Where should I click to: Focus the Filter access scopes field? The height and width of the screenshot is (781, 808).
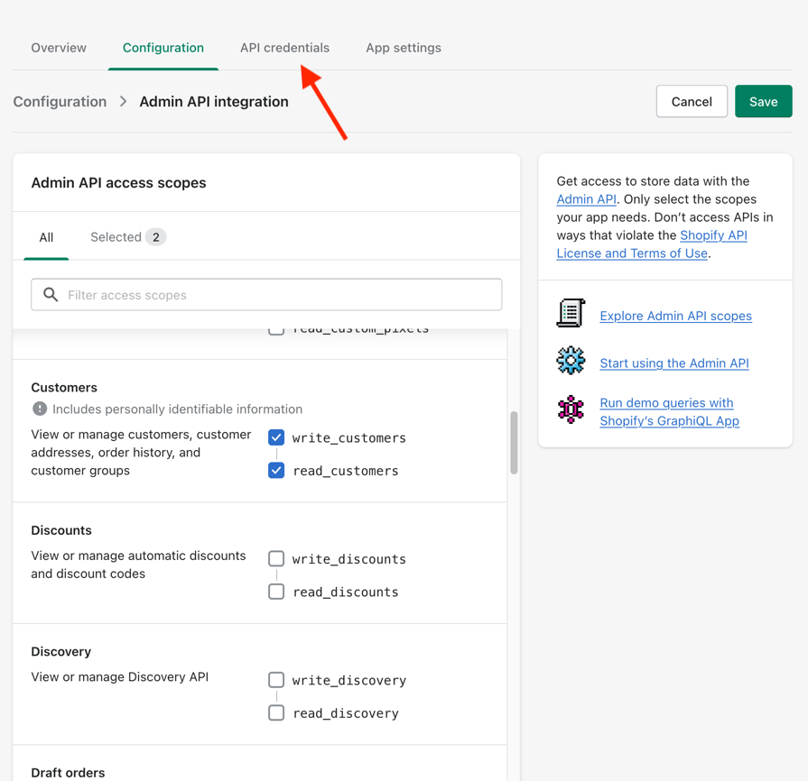point(266,295)
